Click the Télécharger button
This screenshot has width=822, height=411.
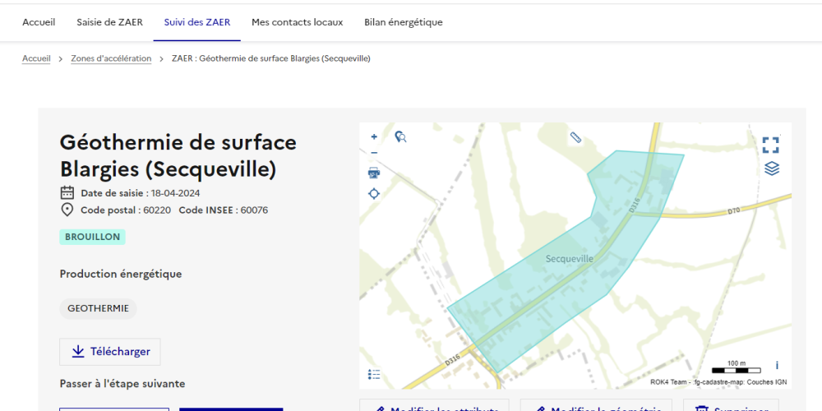tap(110, 352)
